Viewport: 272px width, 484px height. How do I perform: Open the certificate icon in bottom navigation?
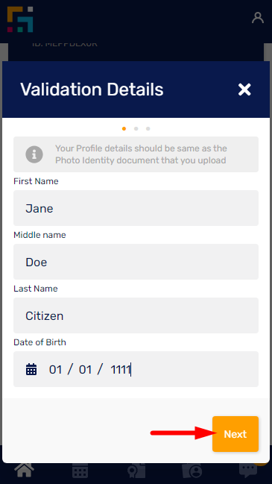[x=134, y=471]
